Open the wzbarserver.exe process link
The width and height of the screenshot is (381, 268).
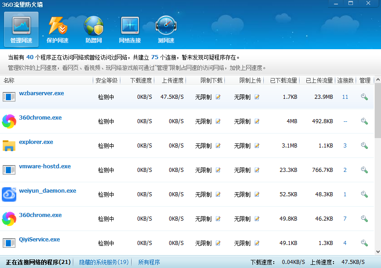click(42, 93)
